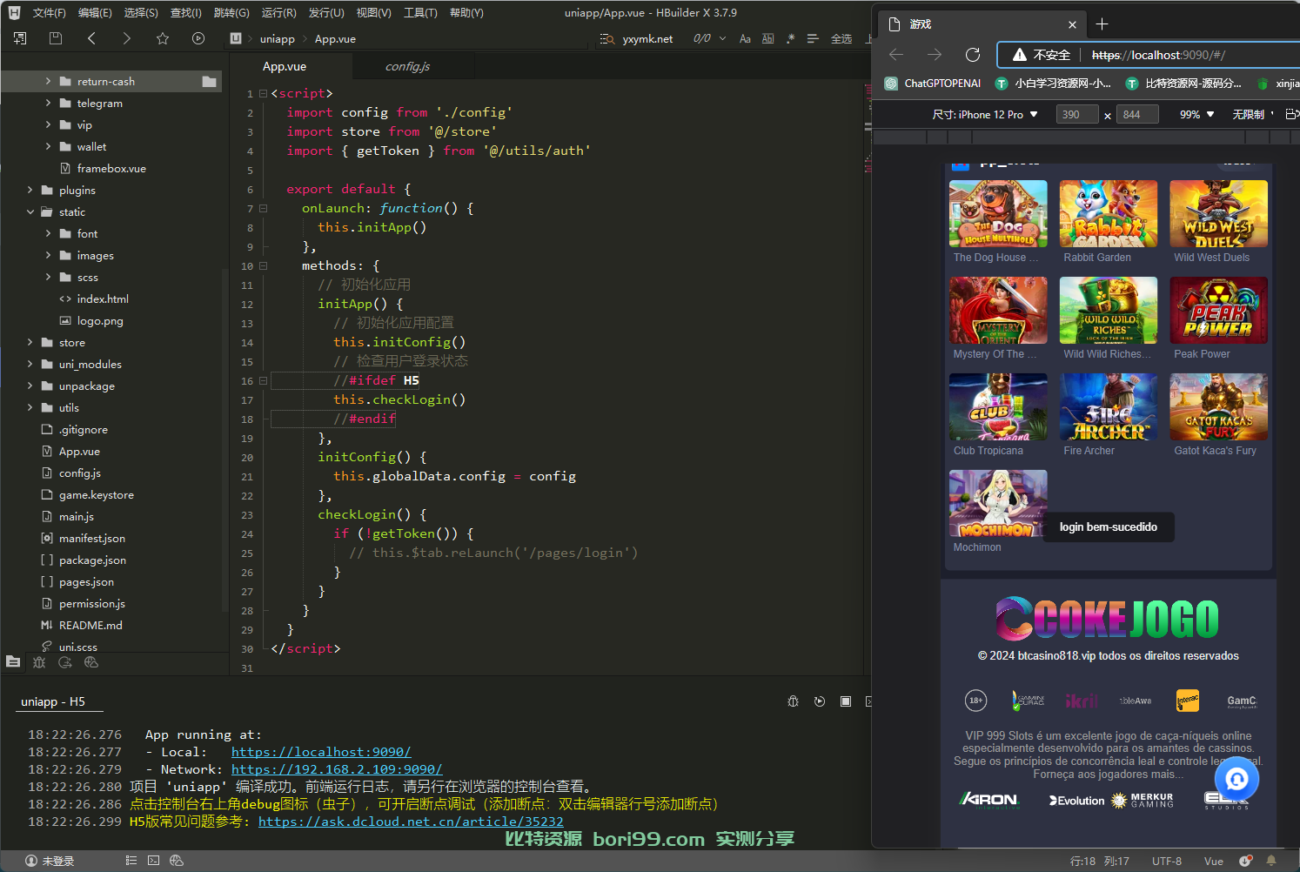Stop the running uniapp console task
The image size is (1300, 872).
click(x=846, y=701)
